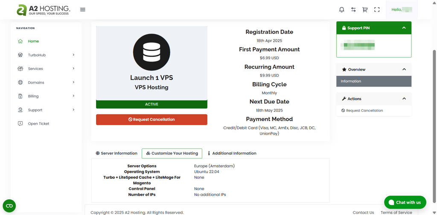This screenshot has width=437, height=215.
Task: Click the green ACTIVE status bar
Action: coord(151,104)
